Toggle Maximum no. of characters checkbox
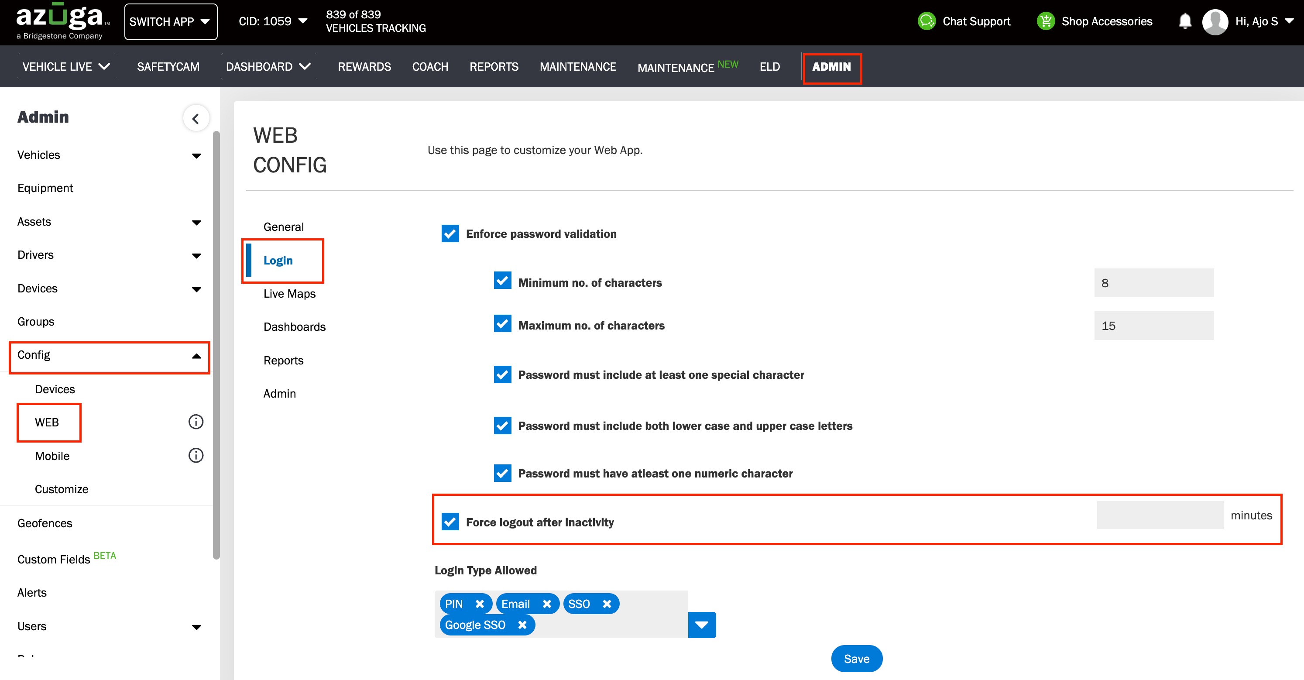This screenshot has width=1304, height=680. point(502,324)
